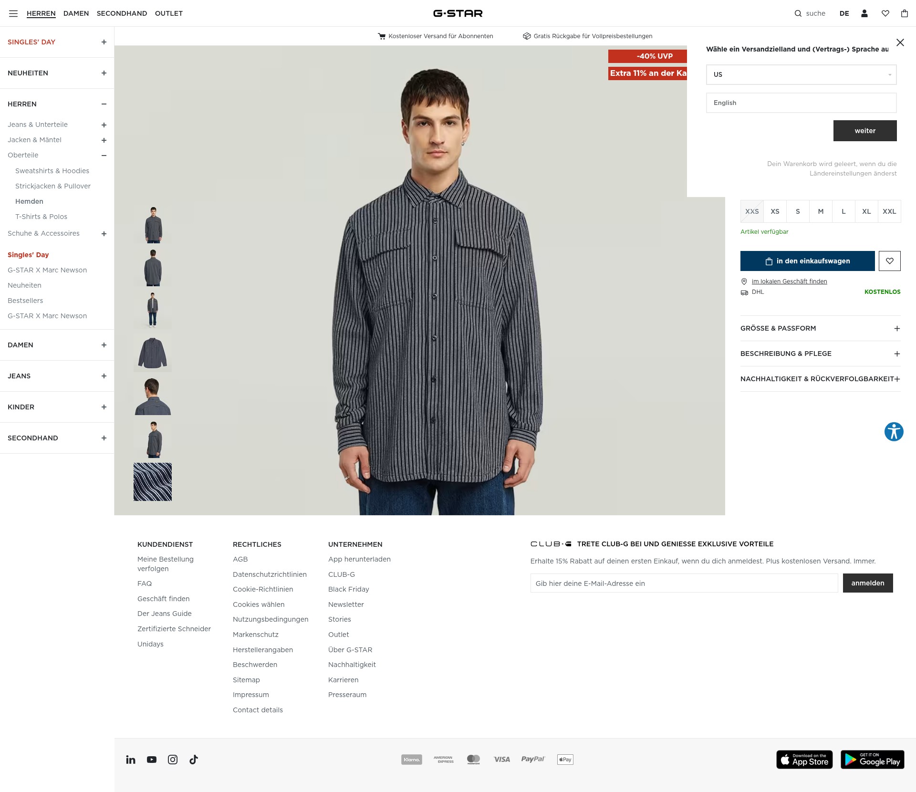Visit G-STAR YouTube channel
Image resolution: width=916 pixels, height=792 pixels.
click(152, 760)
